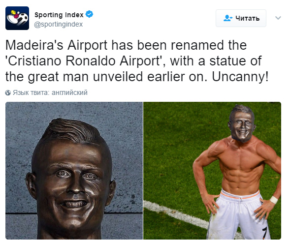Viewport: 291px width, 242px height.
Task: Click the wrist tape on the player's arm
Action: pos(274,200)
